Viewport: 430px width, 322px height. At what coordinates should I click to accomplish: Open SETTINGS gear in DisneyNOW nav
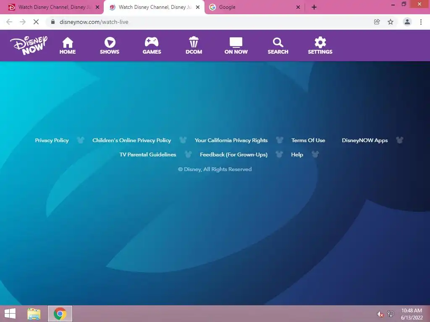tap(320, 45)
